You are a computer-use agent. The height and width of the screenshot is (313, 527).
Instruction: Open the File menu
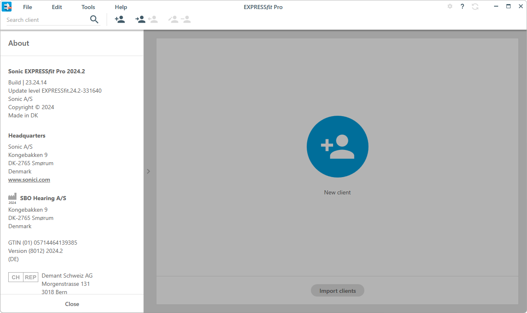pyautogui.click(x=28, y=7)
